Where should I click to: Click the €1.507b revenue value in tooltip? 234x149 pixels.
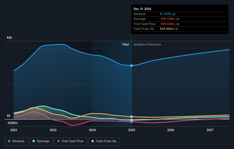[165, 14]
